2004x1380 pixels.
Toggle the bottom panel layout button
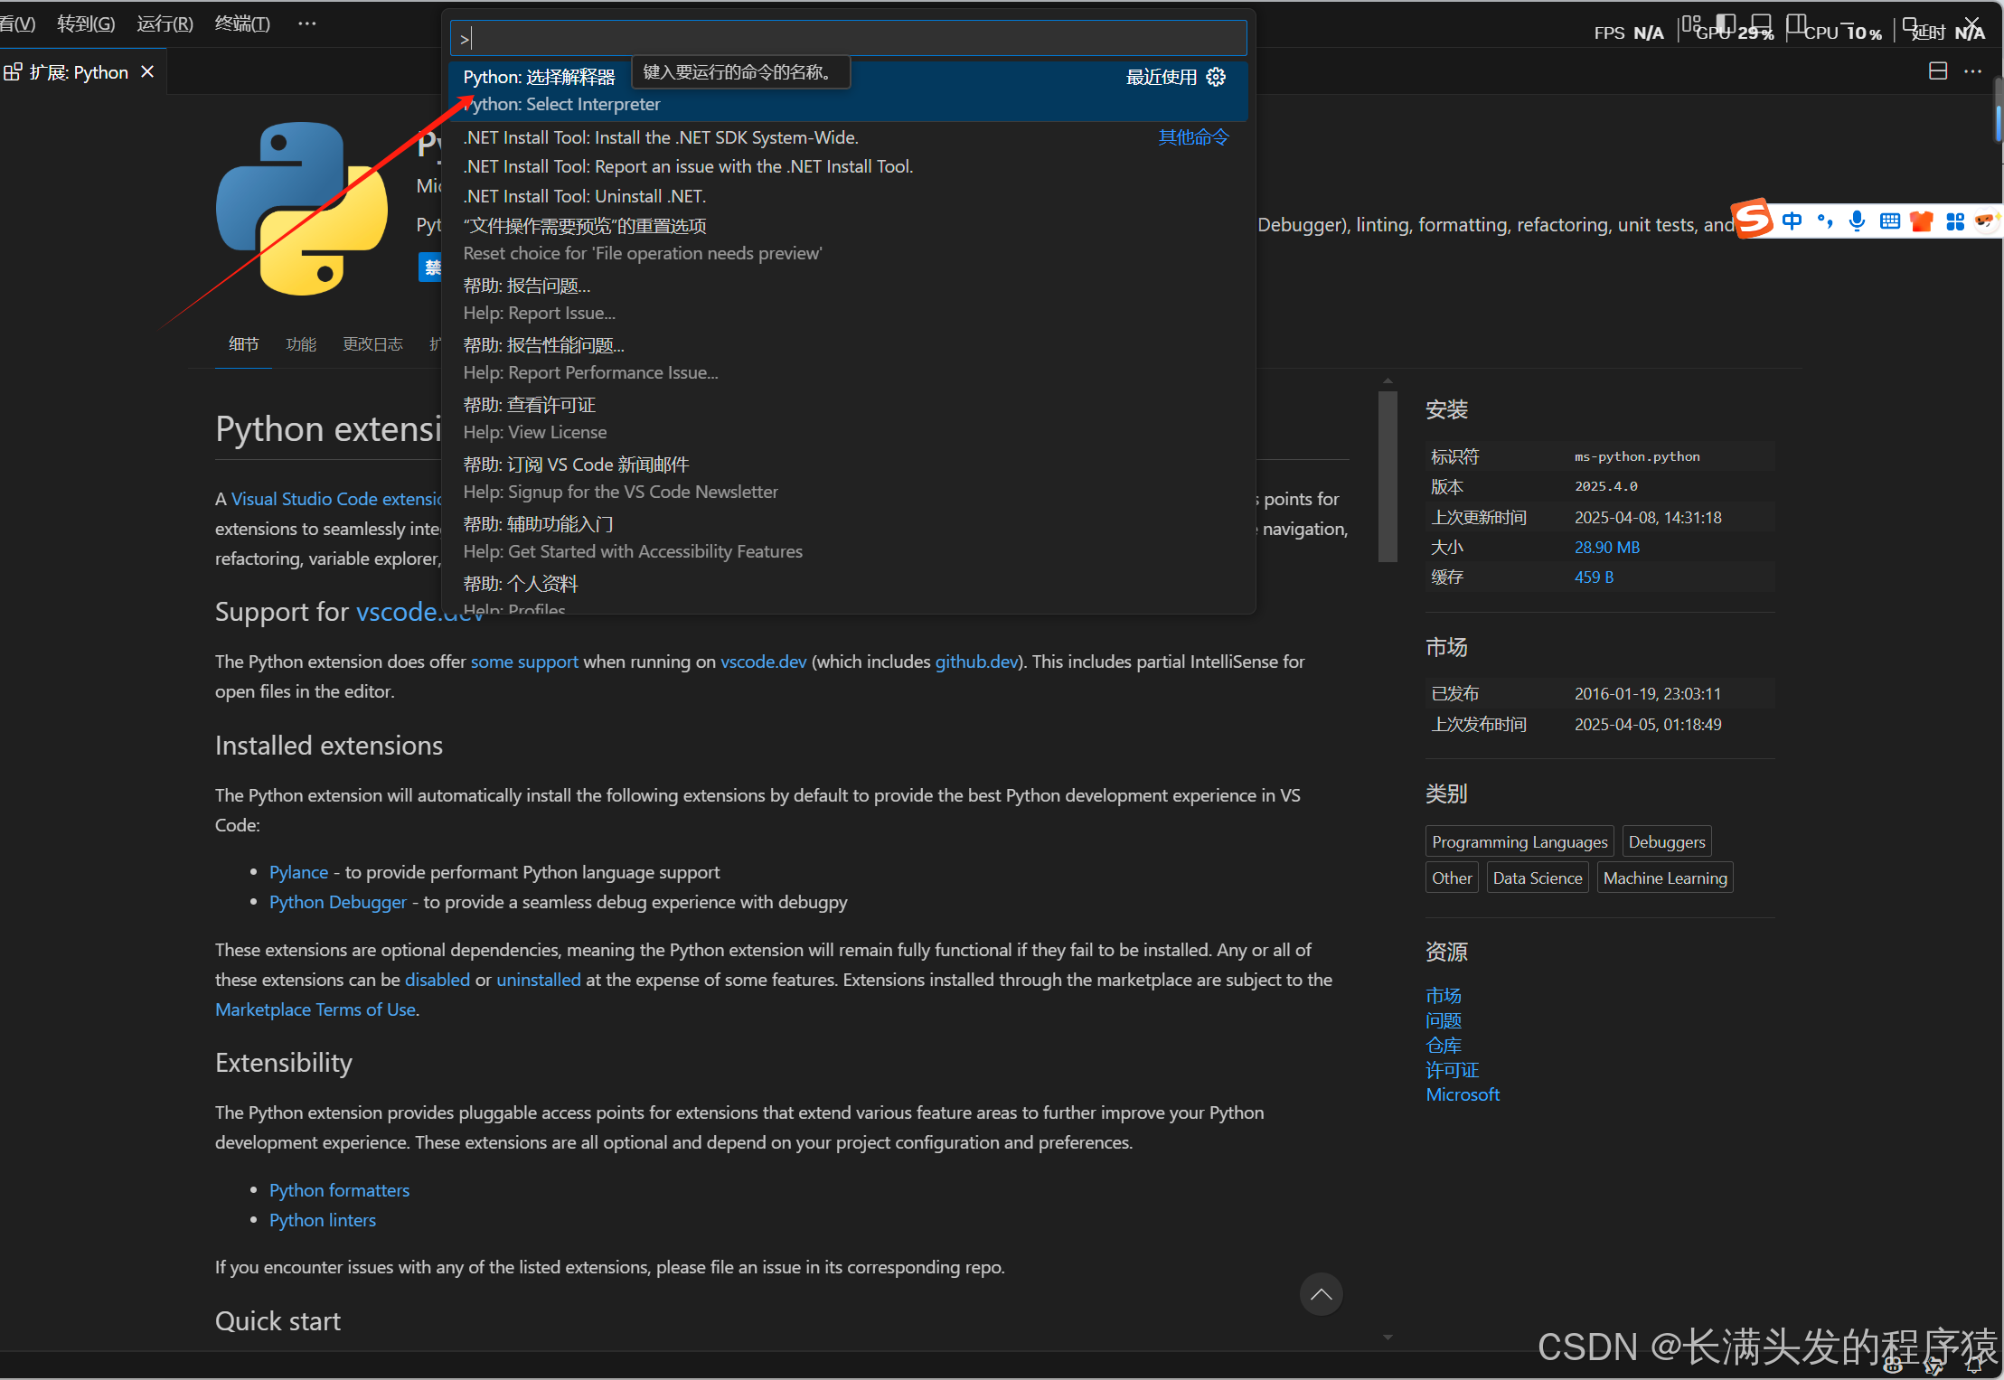tap(1761, 23)
